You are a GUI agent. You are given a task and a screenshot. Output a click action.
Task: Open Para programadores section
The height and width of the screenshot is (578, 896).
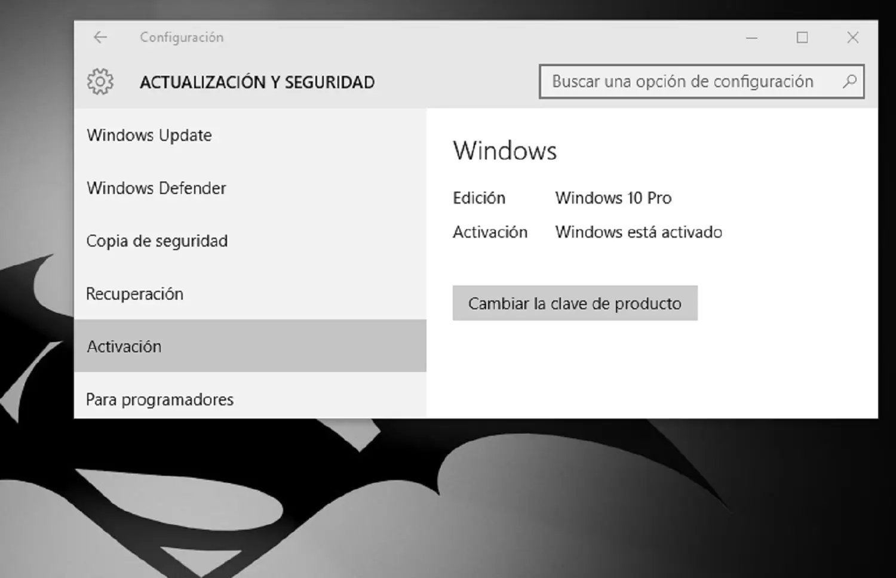pos(250,396)
